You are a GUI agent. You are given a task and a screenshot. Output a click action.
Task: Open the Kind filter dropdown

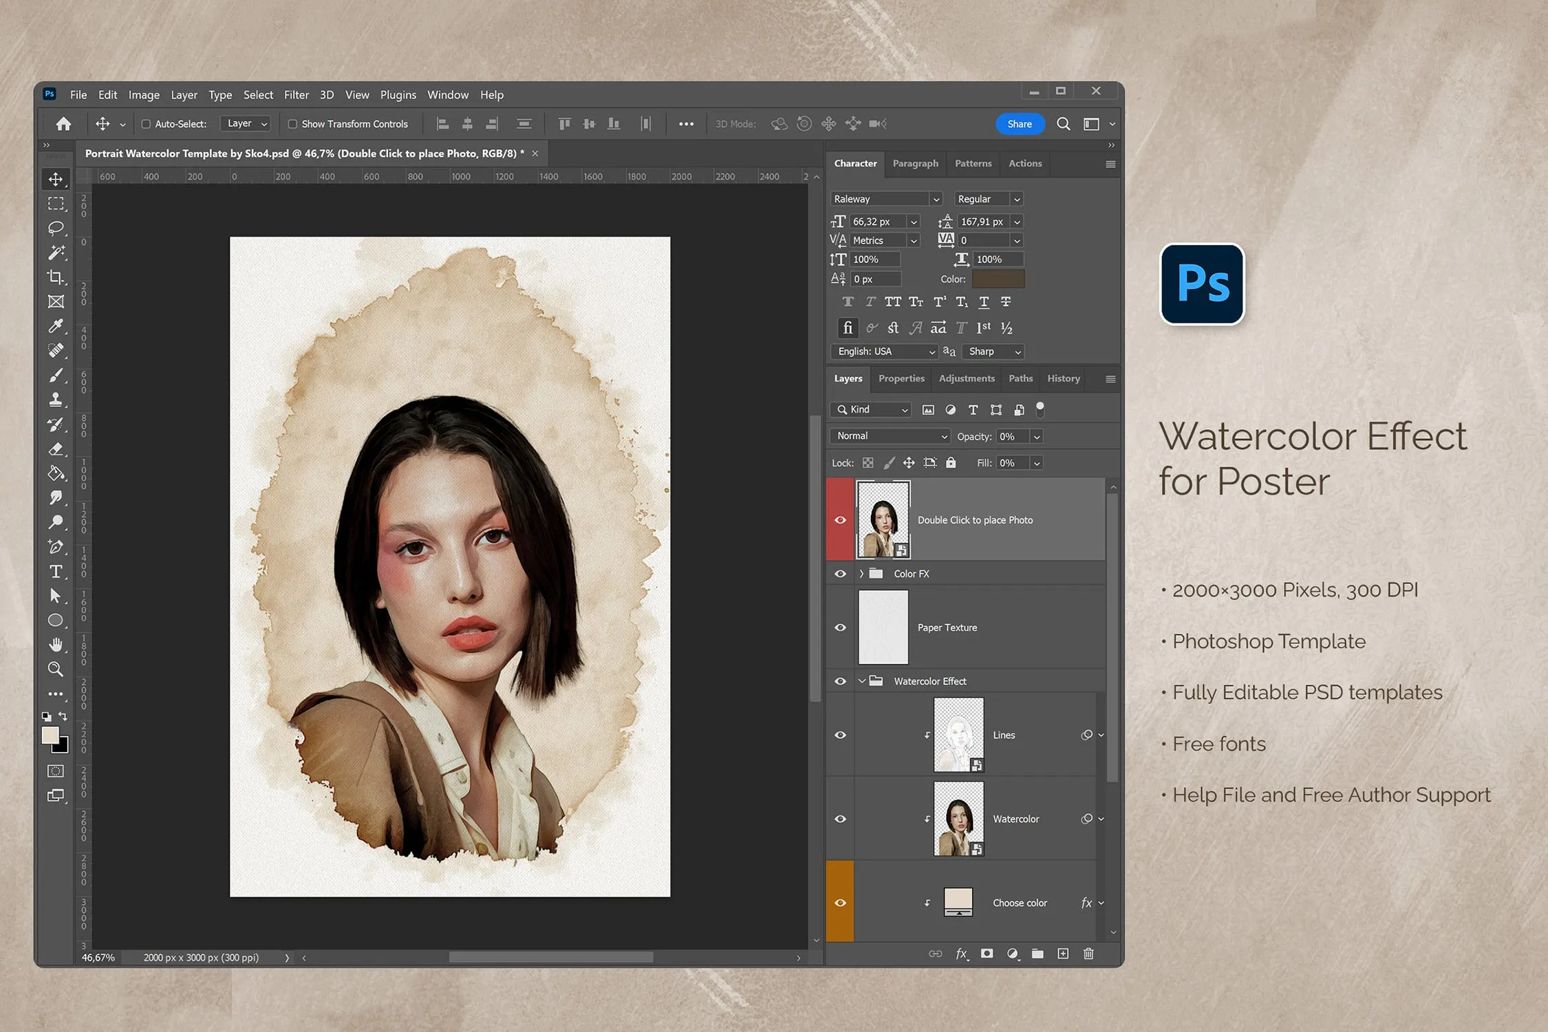point(871,409)
